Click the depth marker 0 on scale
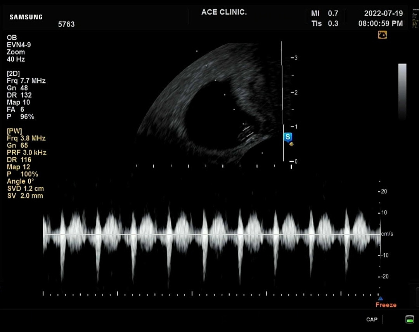The height and width of the screenshot is (332, 419). point(296,162)
